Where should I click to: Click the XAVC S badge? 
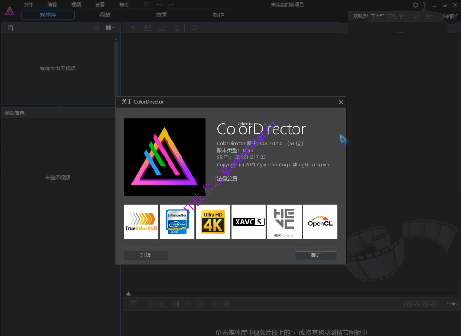(249, 222)
